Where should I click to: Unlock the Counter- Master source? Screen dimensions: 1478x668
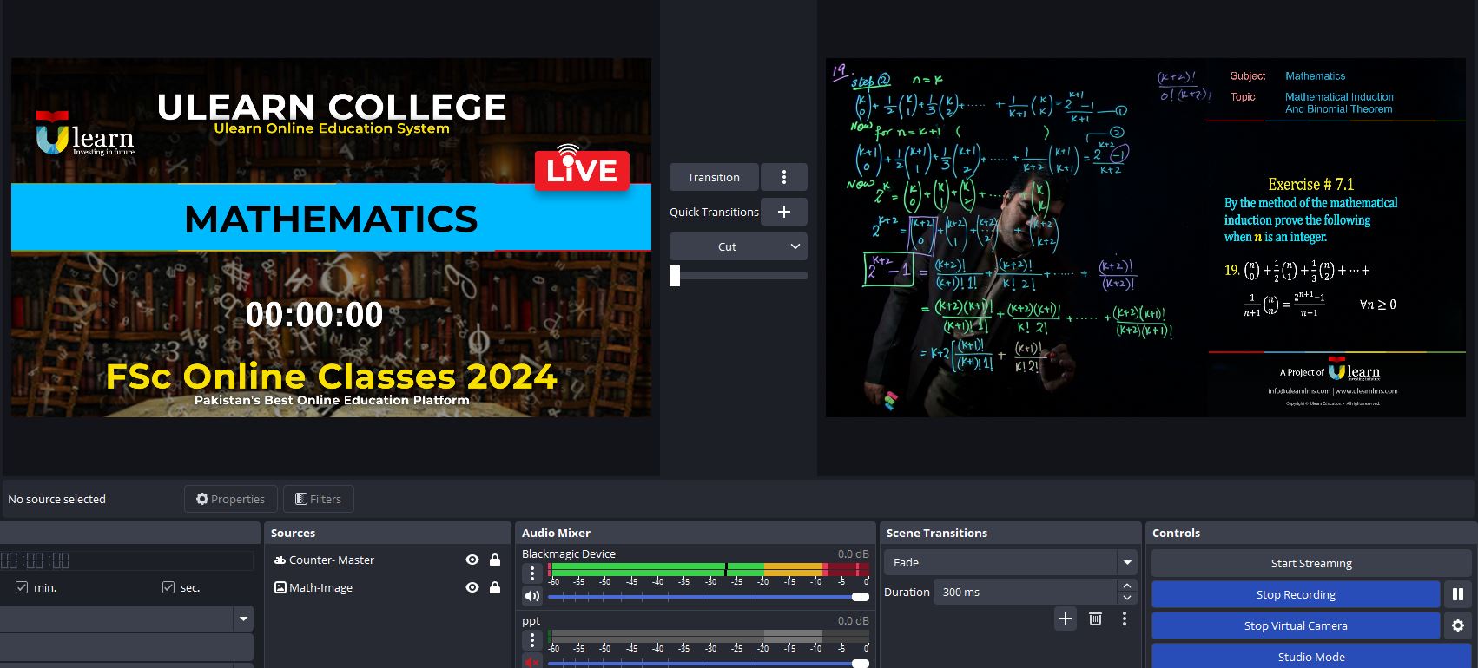(495, 560)
